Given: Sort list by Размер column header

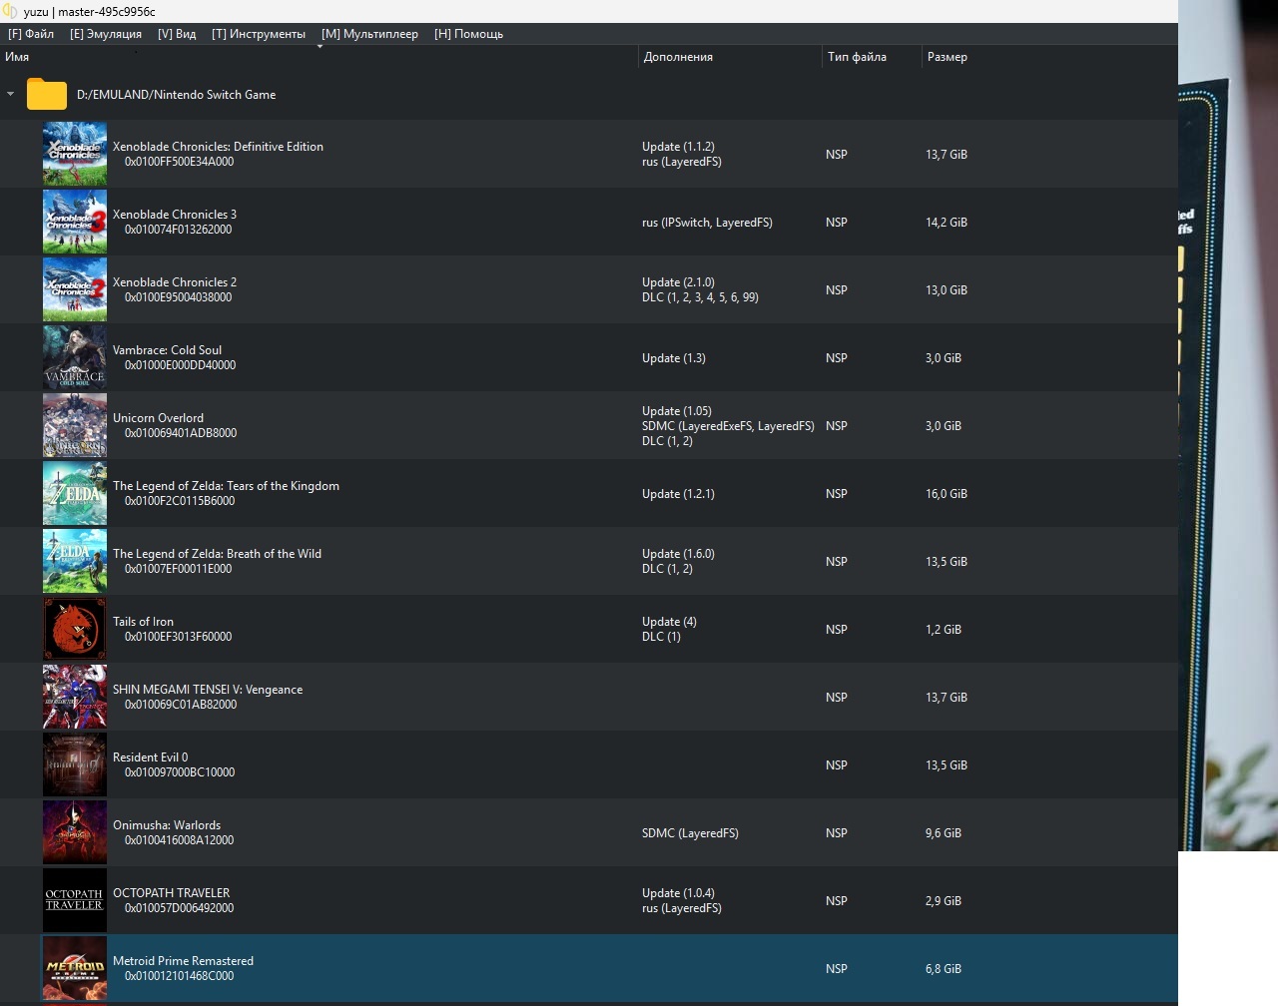Looking at the screenshot, I should click(x=947, y=57).
